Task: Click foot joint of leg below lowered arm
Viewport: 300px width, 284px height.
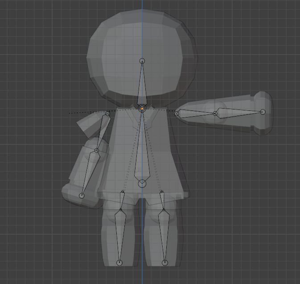Action: click(x=119, y=263)
